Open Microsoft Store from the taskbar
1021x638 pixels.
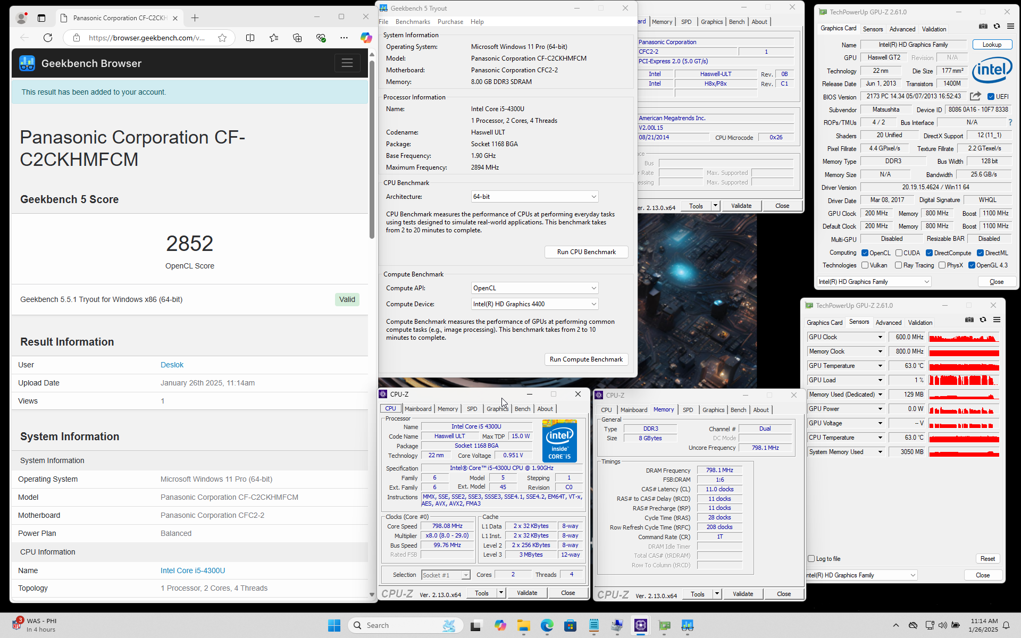[x=571, y=625]
